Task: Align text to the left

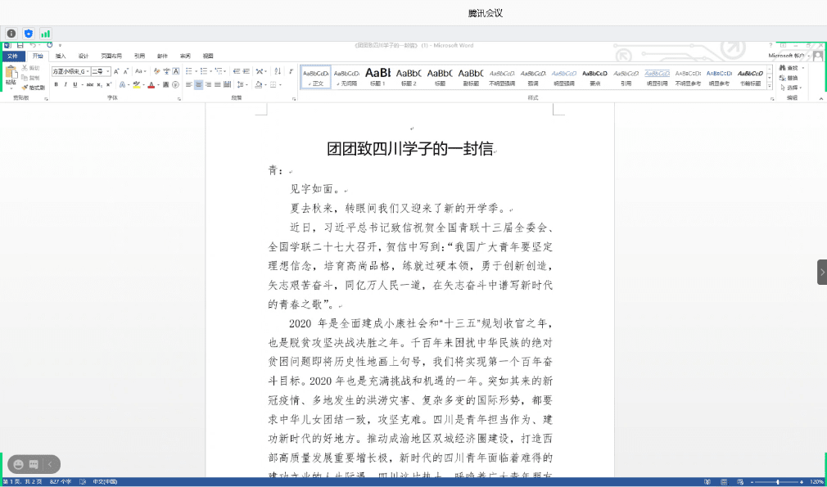Action: [x=189, y=85]
